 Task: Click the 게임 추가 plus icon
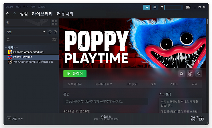click(9, 119)
